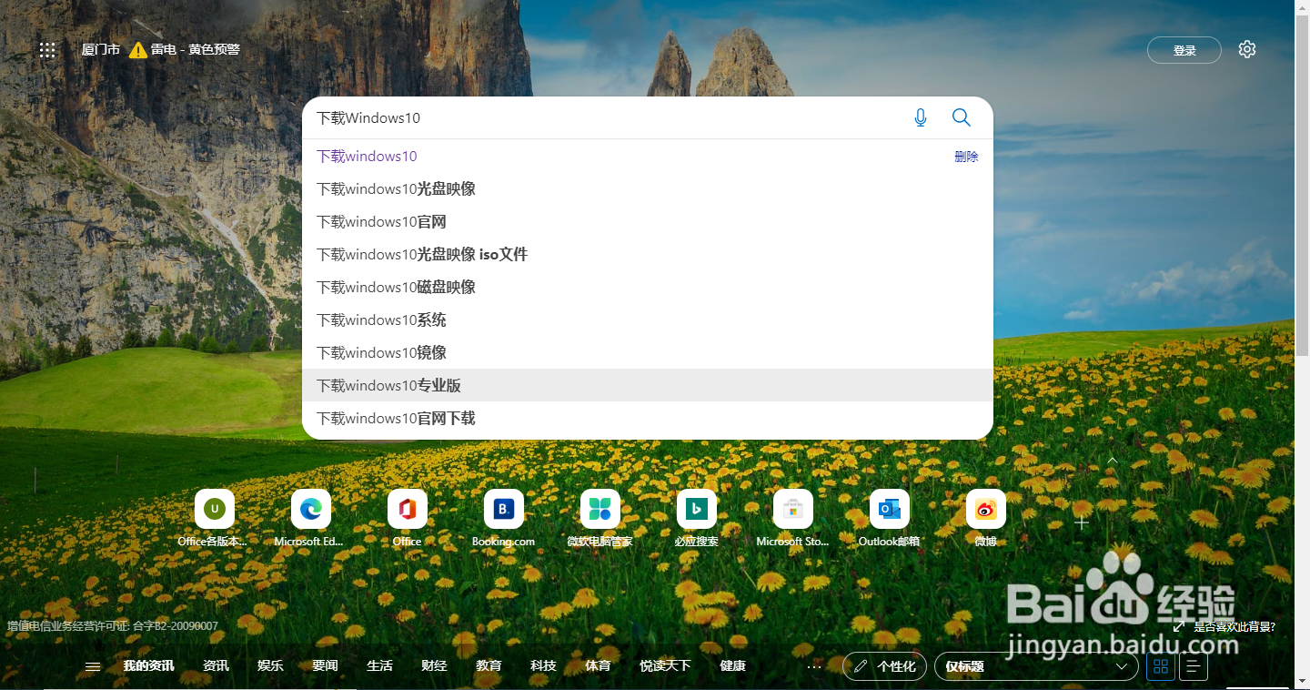Screen dimensions: 1310x690
Task: Switch to 我的资讯 tab
Action: click(148, 666)
